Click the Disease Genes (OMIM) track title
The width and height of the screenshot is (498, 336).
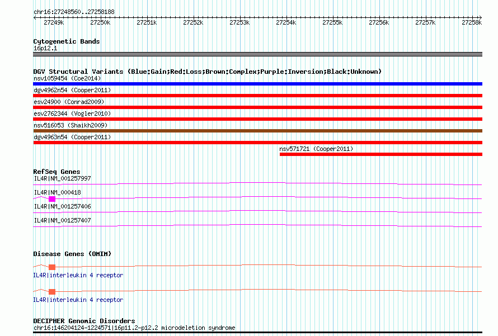point(72,254)
